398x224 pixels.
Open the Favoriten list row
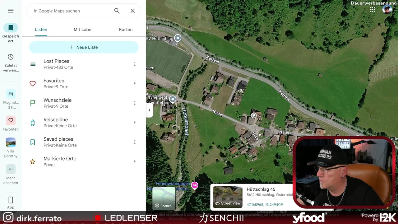click(x=84, y=84)
